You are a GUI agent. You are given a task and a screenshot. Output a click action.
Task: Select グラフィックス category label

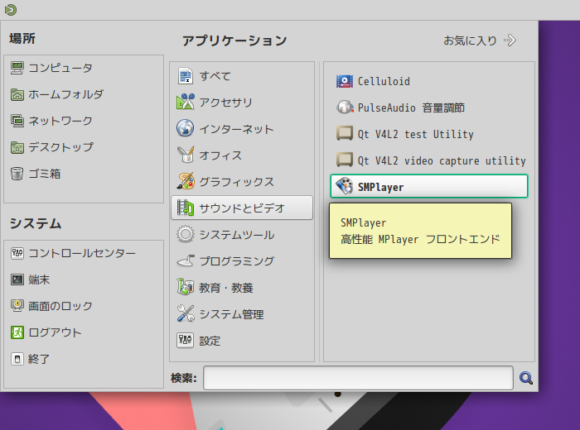(237, 182)
